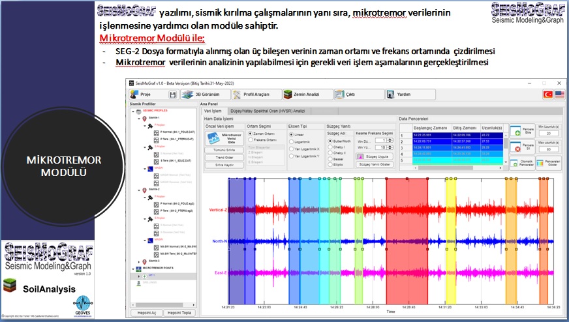This screenshot has height=322, width=569.
Task: Click the MASW icon under Sismik-1
Action: click(150, 169)
